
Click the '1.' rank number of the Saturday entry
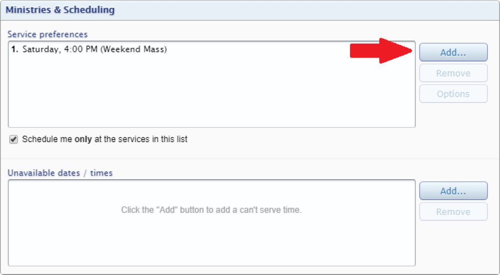pos(15,49)
